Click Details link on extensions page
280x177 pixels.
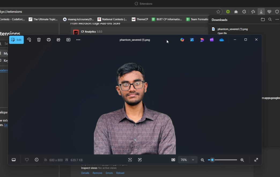85,173
